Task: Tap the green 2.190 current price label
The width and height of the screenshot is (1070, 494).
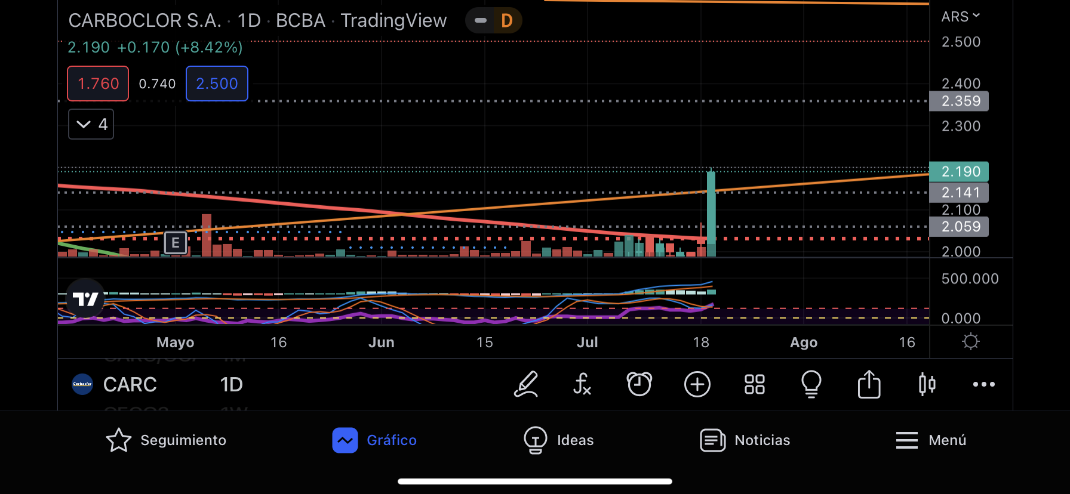Action: (x=959, y=172)
